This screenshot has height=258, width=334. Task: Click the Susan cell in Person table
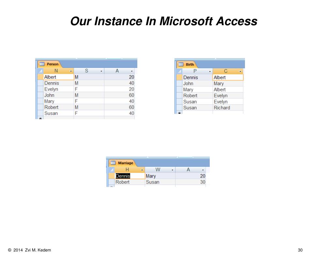(59, 113)
